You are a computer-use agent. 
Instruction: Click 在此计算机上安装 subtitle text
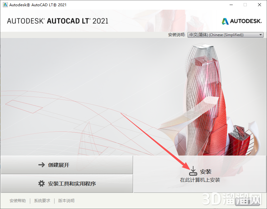coord(201,180)
